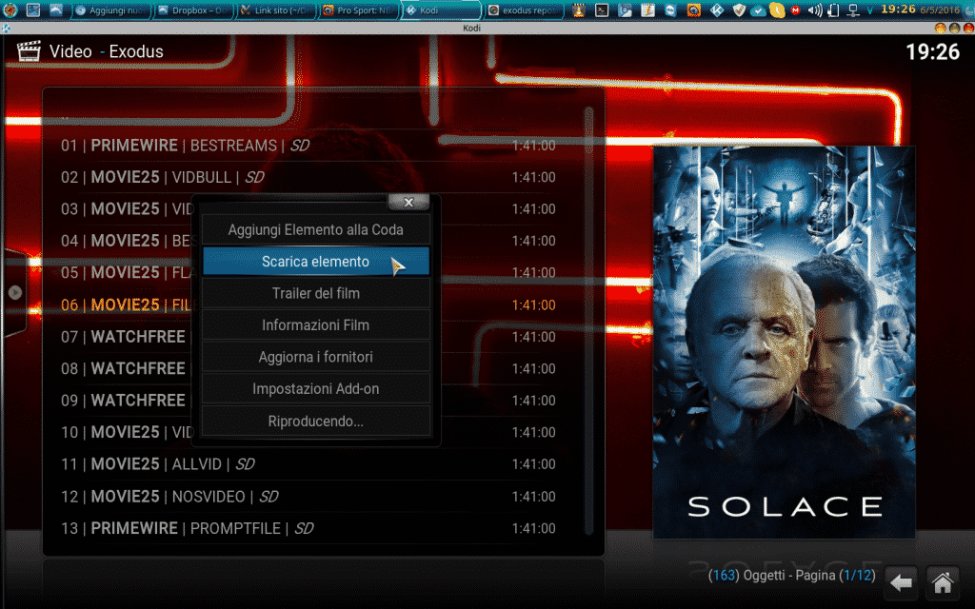Choose Aggiorna i fornitori

[x=316, y=357]
